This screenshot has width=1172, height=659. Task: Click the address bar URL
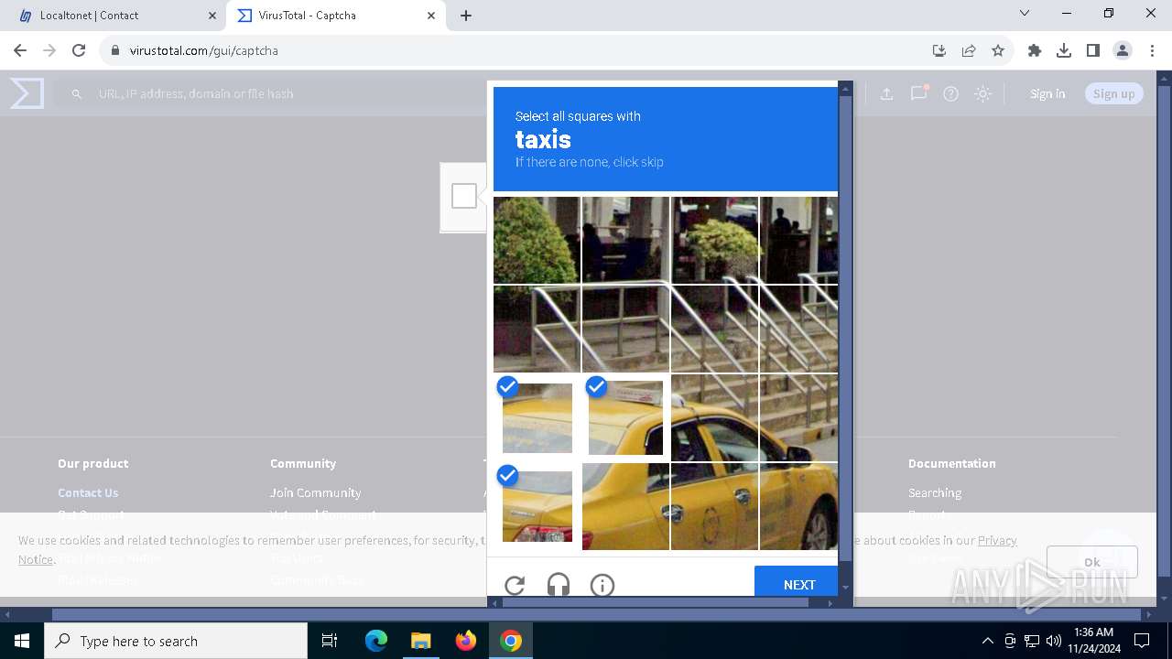click(203, 50)
